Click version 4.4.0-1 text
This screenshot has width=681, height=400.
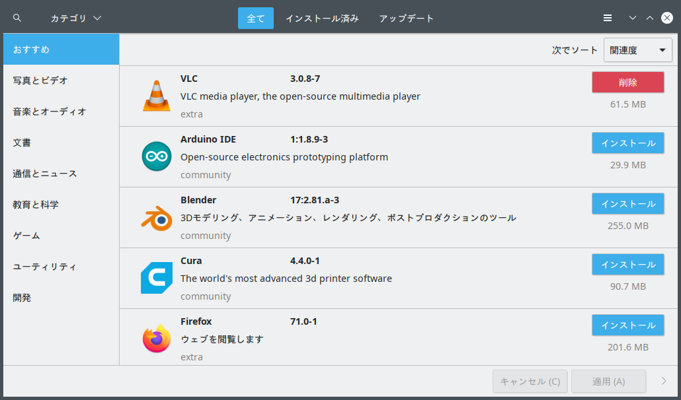[304, 261]
